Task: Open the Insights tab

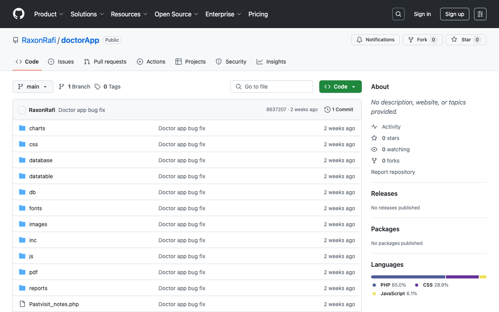Action: click(271, 62)
